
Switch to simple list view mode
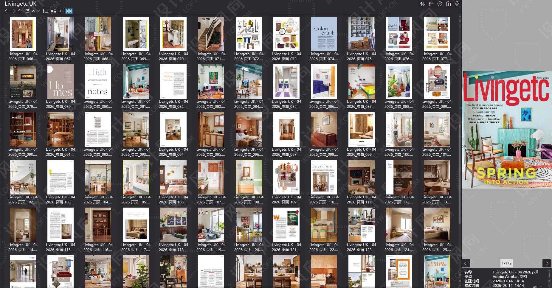tap(46, 11)
